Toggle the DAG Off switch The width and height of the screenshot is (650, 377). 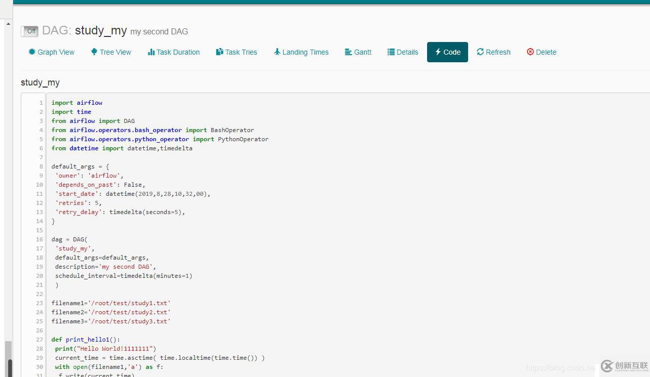(x=29, y=31)
